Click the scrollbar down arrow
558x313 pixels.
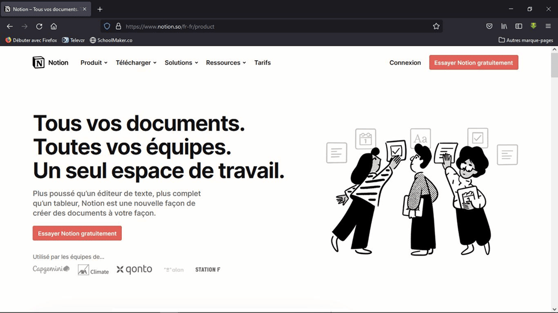pyautogui.click(x=555, y=309)
